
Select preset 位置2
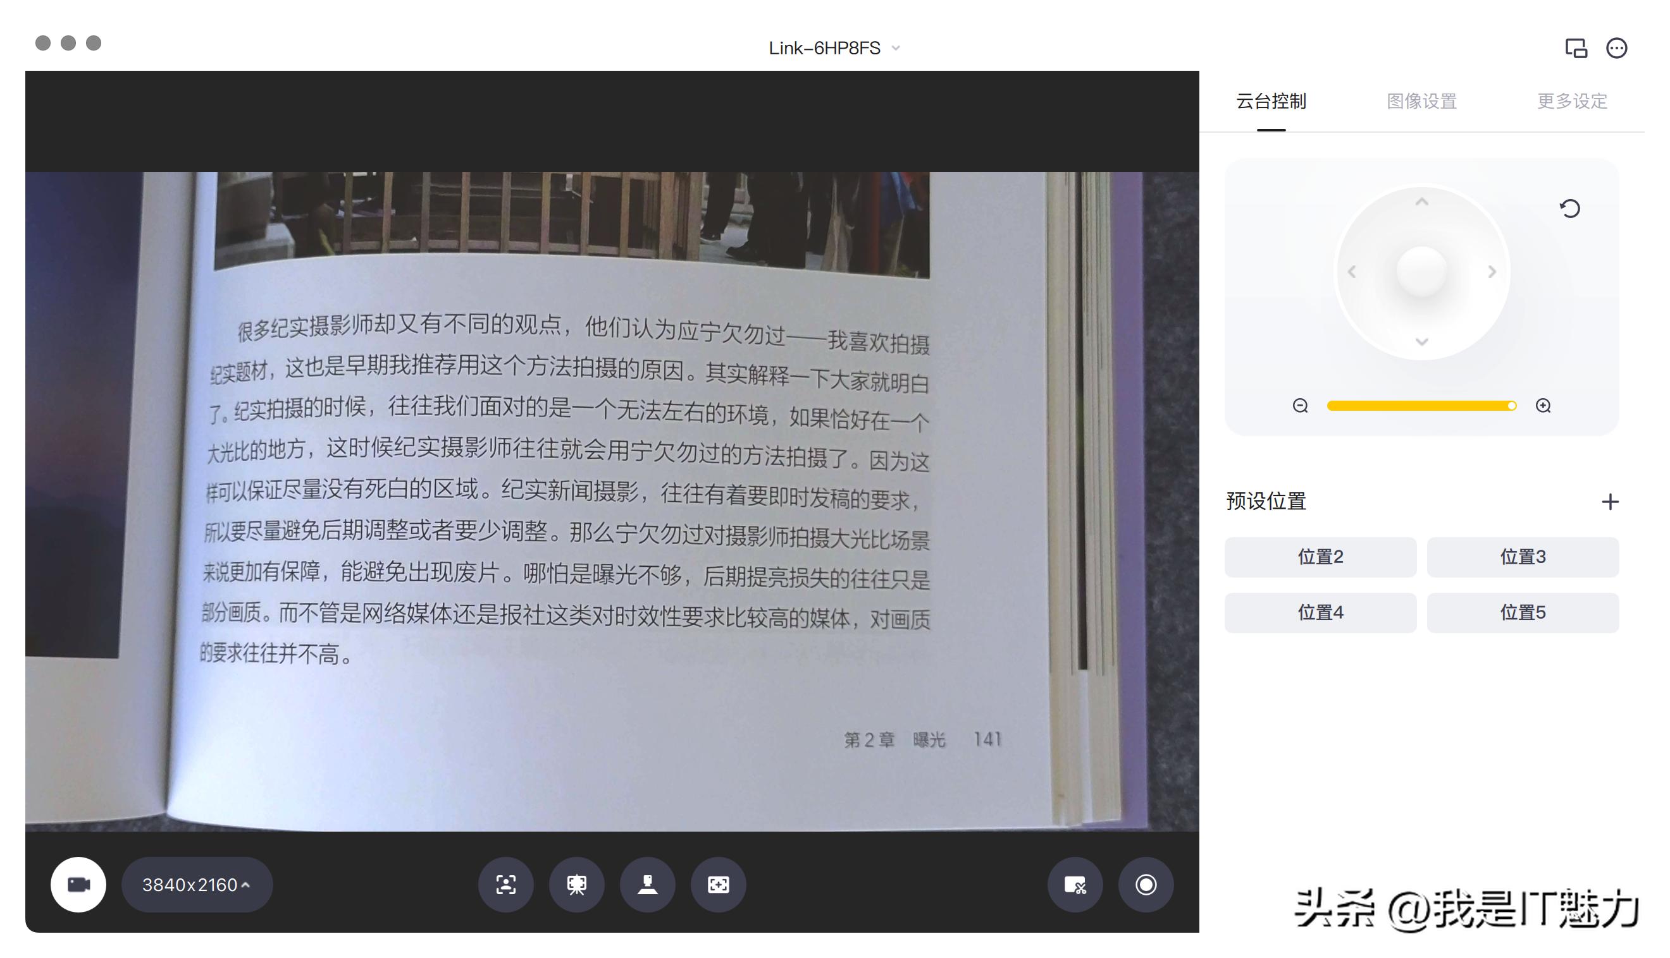click(1320, 557)
